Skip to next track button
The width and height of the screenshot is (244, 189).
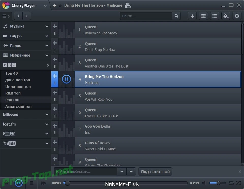click(44, 183)
